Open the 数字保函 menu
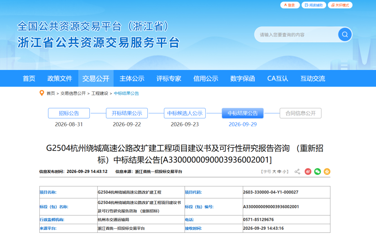This screenshot has height=237, width=376. 242,78
